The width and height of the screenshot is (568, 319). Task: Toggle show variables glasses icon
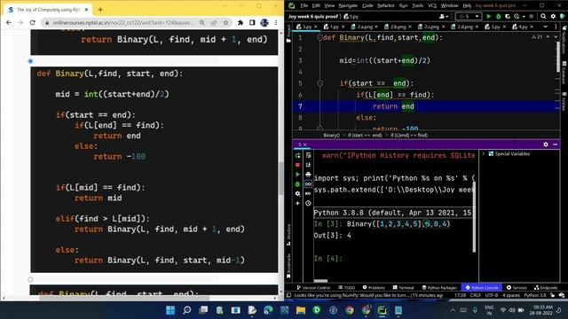coord(308,184)
